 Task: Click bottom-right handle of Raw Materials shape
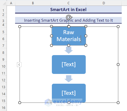[86, 46]
